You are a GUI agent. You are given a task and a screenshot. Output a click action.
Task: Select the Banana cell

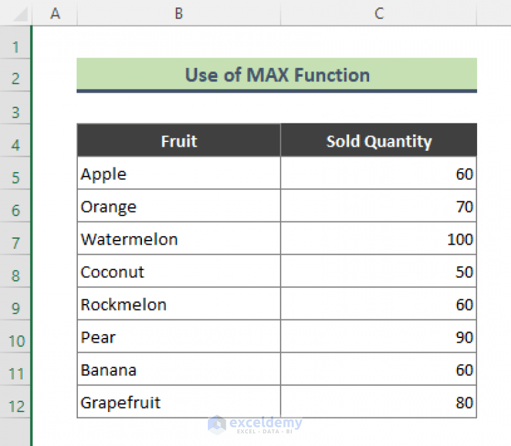click(179, 369)
